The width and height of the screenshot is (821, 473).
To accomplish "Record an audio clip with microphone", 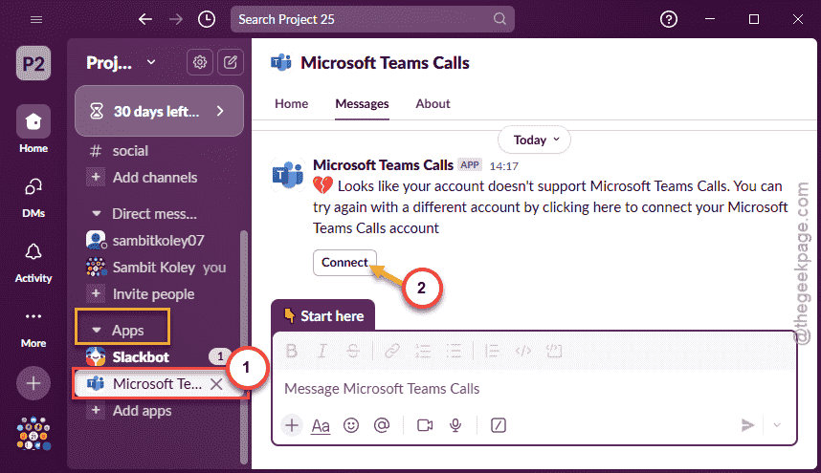I will 455,425.
